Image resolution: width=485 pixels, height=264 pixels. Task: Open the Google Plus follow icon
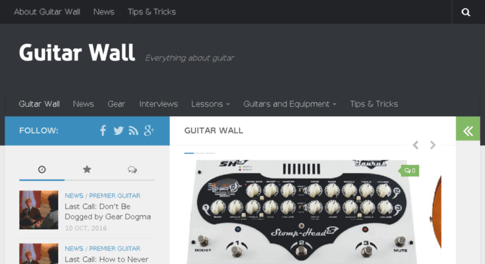click(149, 130)
